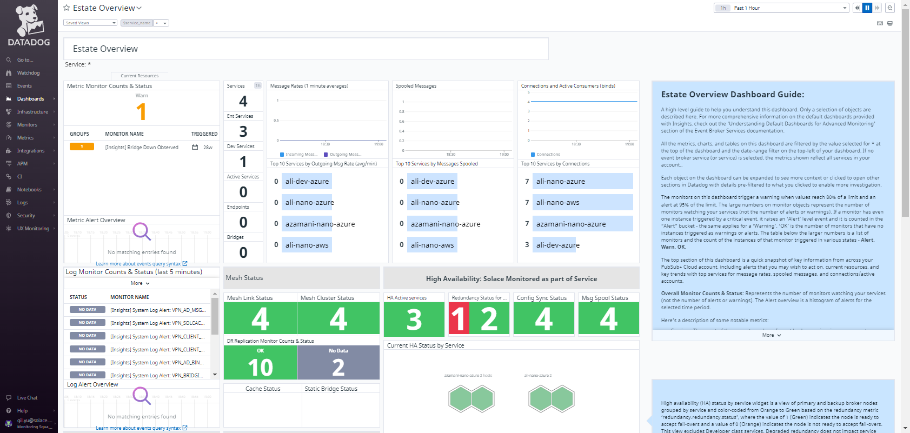The height and width of the screenshot is (433, 910).
Task: Click the zoom out time range icon
Action: click(x=890, y=8)
